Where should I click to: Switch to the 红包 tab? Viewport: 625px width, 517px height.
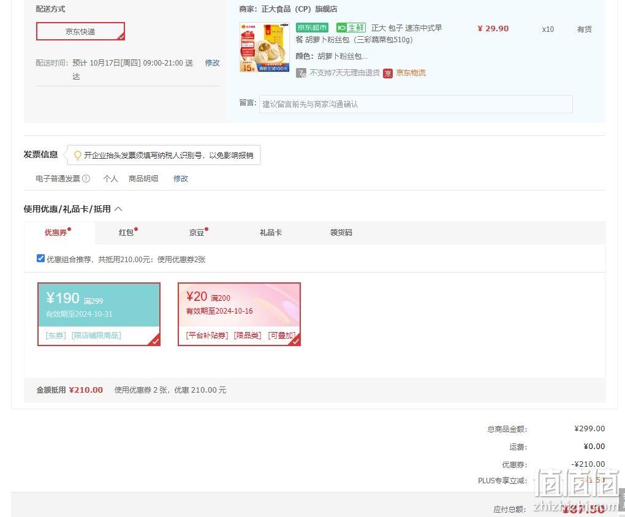pos(126,232)
